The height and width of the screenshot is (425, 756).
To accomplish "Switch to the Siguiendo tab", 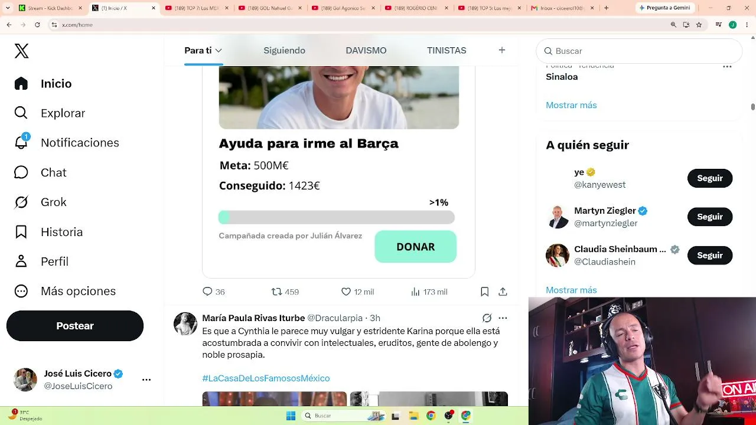I will (x=284, y=50).
